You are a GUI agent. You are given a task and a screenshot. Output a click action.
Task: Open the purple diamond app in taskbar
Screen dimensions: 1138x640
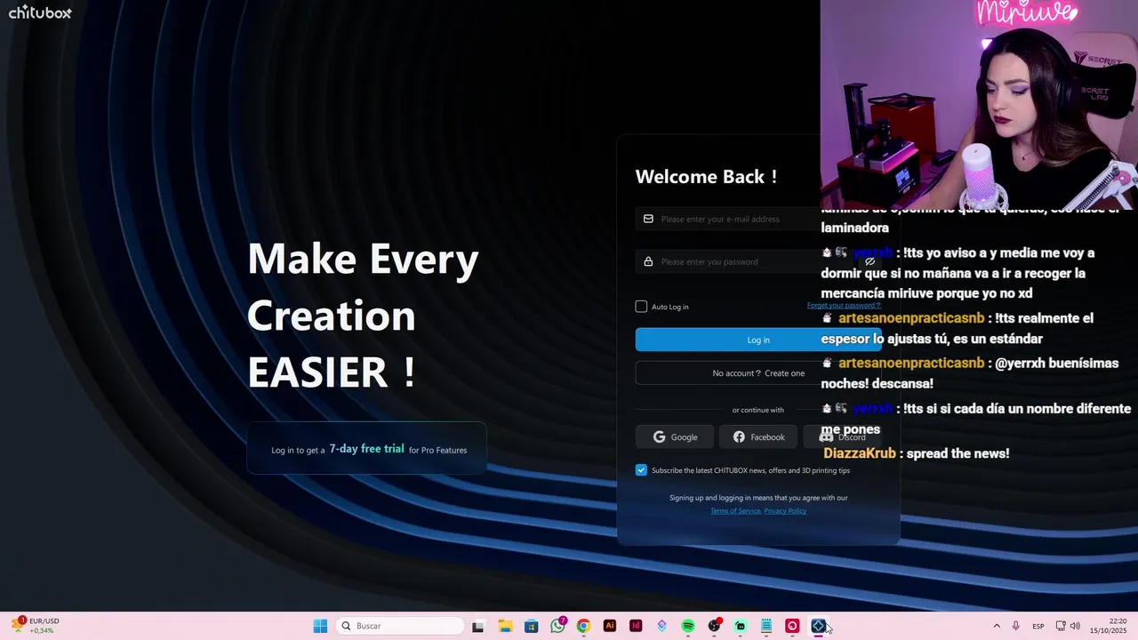point(661,626)
